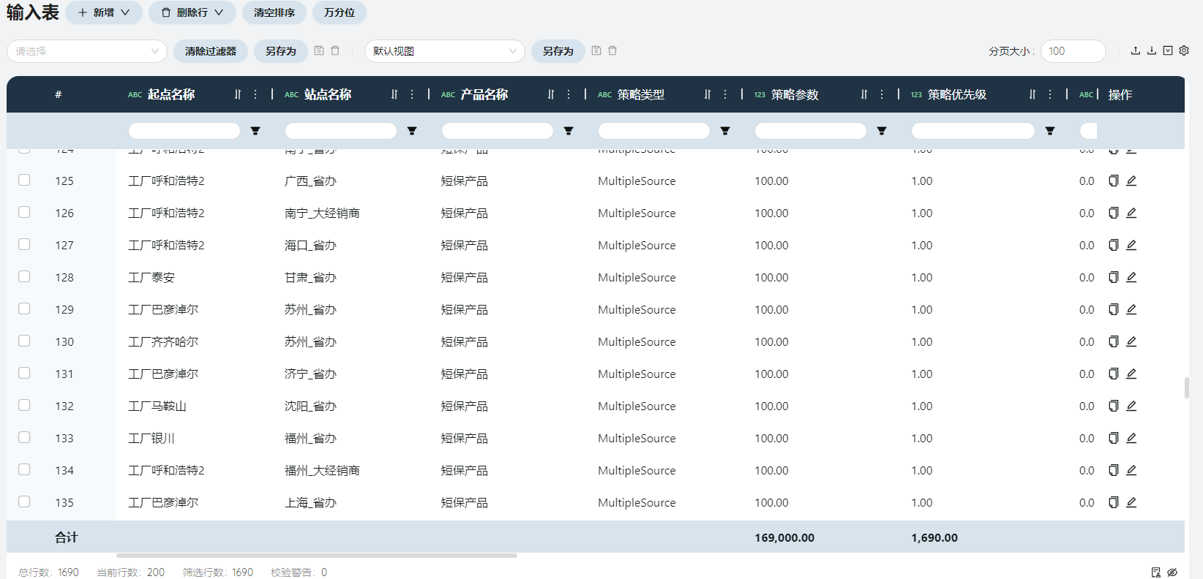Expand the 新增 dropdown button

click(x=104, y=12)
